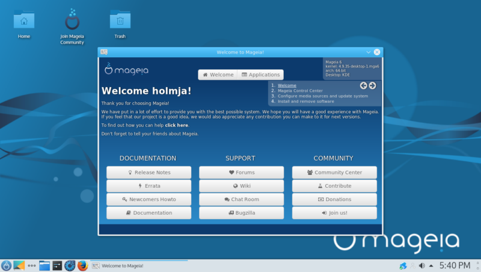Select Configure media sources and update system
The width and height of the screenshot is (481, 272).
(x=323, y=96)
